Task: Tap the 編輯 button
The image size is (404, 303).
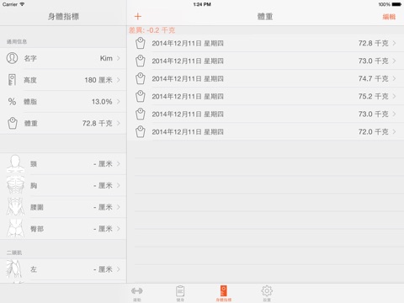Action: (389, 17)
